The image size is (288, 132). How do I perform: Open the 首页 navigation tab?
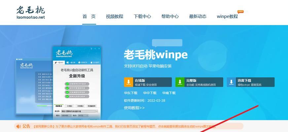[89, 16]
